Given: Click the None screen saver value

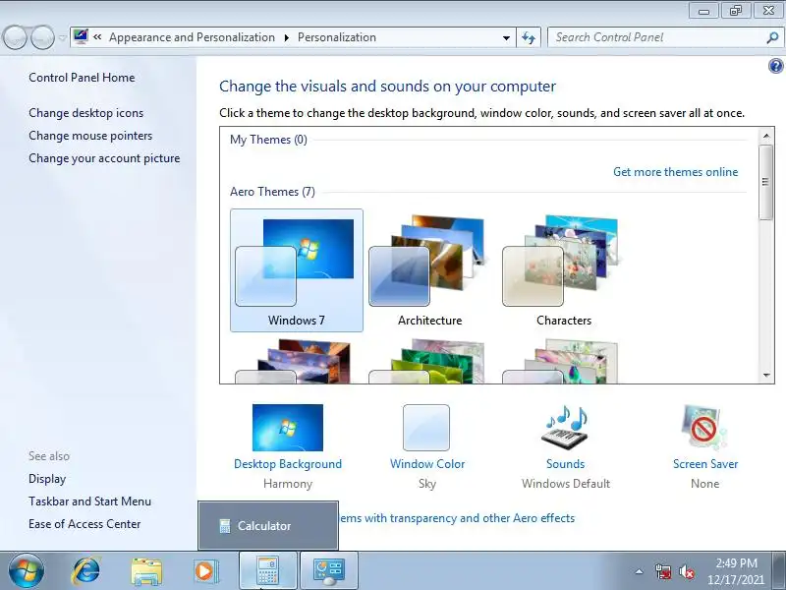Looking at the screenshot, I should click(704, 484).
